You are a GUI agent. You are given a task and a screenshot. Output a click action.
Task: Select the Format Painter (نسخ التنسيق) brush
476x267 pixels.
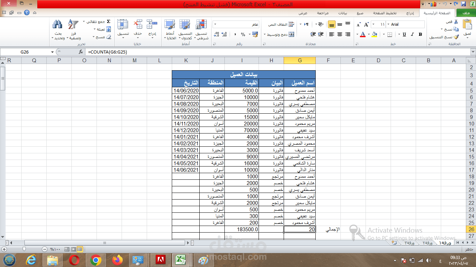pos(456,37)
